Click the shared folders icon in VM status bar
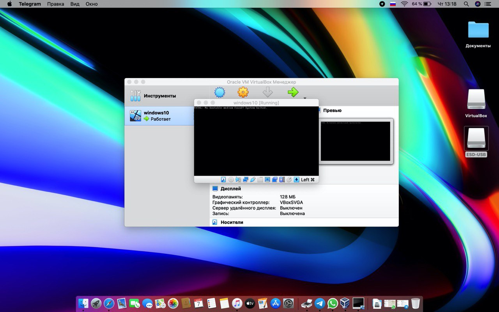This screenshot has height=312, width=499. tap(260, 180)
